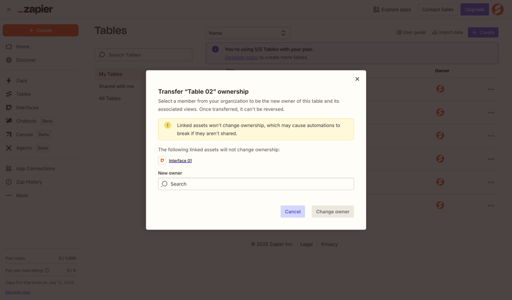Open Explore apps in the header
The height and width of the screenshot is (300, 512).
coord(392,10)
